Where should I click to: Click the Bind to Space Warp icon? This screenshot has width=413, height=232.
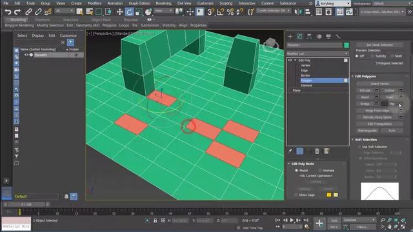tap(48, 12)
